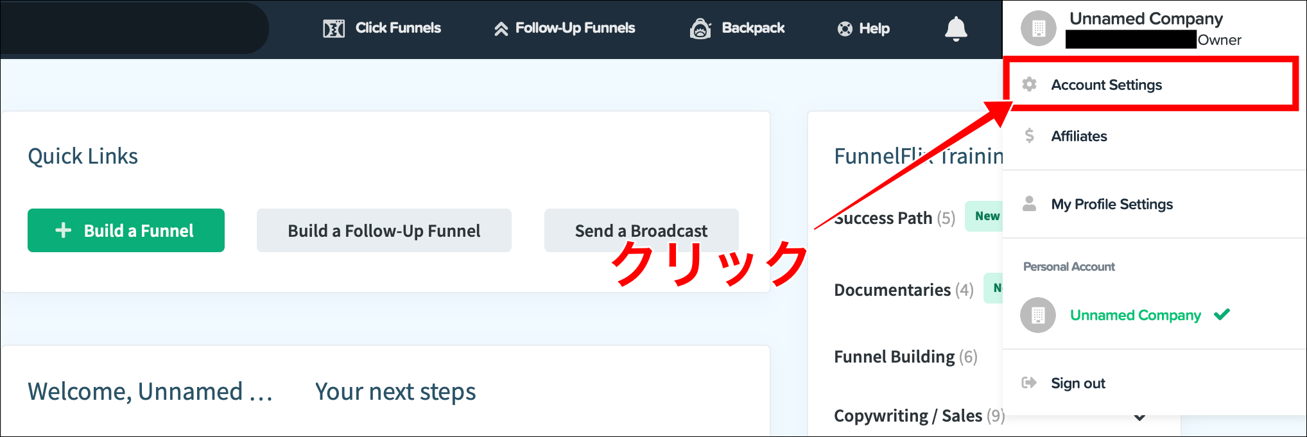Screen dimensions: 1307x437
Task: Click the Personal Account company avatar icon
Action: [x=1038, y=315]
